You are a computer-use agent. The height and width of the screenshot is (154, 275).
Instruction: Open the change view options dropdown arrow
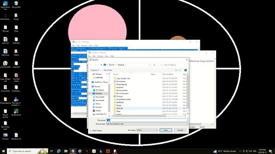pyautogui.click(x=180, y=70)
